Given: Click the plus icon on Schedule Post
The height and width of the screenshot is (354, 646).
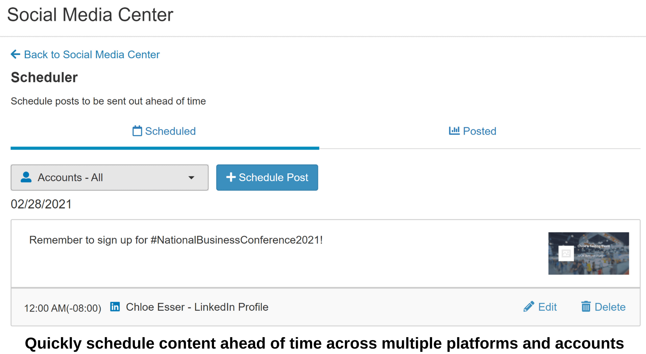Looking at the screenshot, I should click(231, 177).
